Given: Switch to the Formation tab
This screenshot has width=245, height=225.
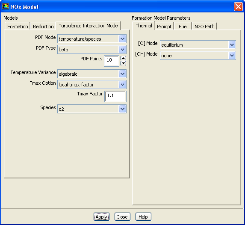Looking at the screenshot, I should click(18, 26).
